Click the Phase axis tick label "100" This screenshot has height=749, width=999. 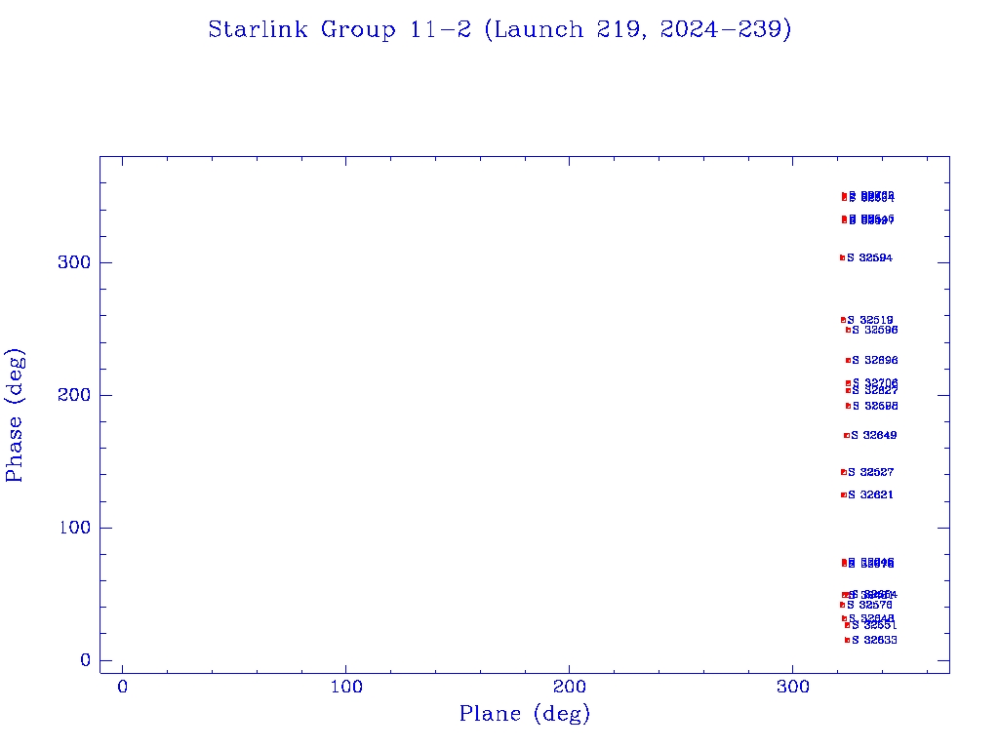tap(74, 528)
